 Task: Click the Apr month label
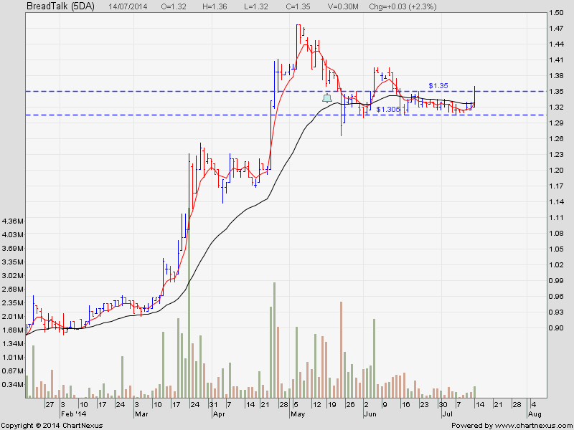tap(219, 414)
